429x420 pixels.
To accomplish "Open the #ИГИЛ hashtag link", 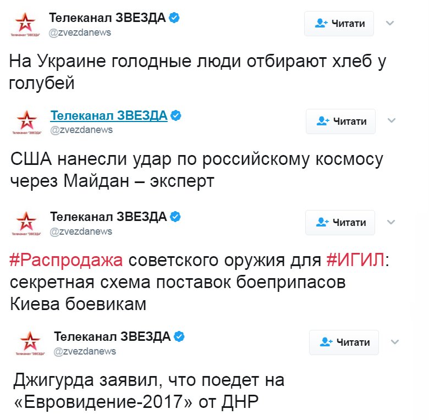I will [355, 261].
